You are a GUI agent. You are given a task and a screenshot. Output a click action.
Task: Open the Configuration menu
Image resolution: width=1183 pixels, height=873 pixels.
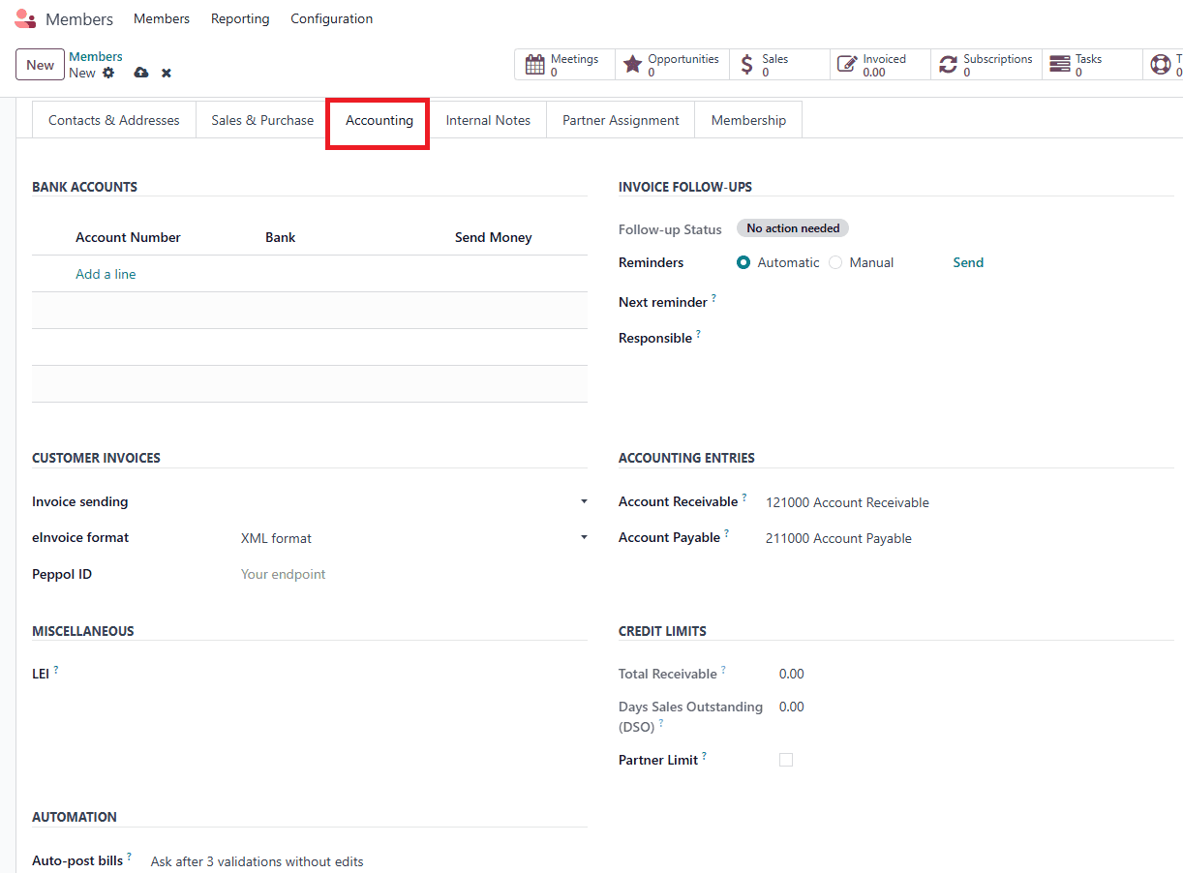coord(332,18)
